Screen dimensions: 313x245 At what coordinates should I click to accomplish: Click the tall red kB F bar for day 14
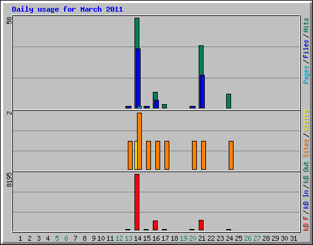point(137,202)
